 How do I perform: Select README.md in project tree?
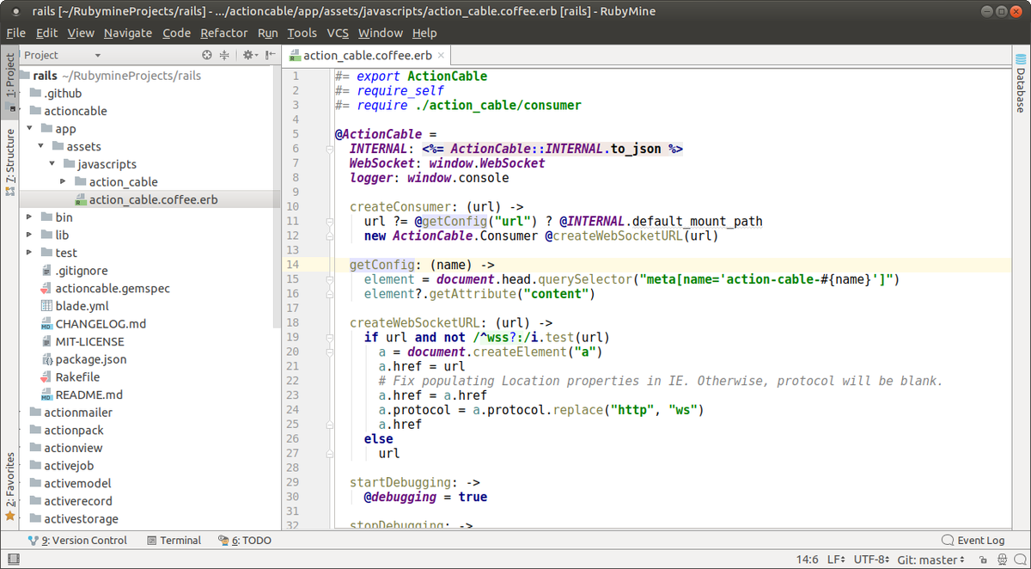click(x=82, y=395)
